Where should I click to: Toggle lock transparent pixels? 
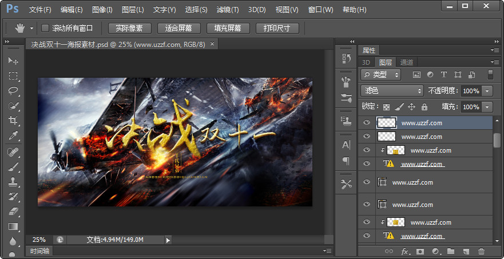pyautogui.click(x=387, y=107)
